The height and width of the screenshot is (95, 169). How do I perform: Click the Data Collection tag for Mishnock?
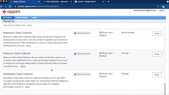point(82,33)
